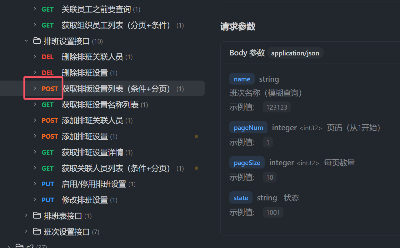Click the GET badge of 获取排班设置详情
This screenshot has width=400, height=248.
point(47,152)
